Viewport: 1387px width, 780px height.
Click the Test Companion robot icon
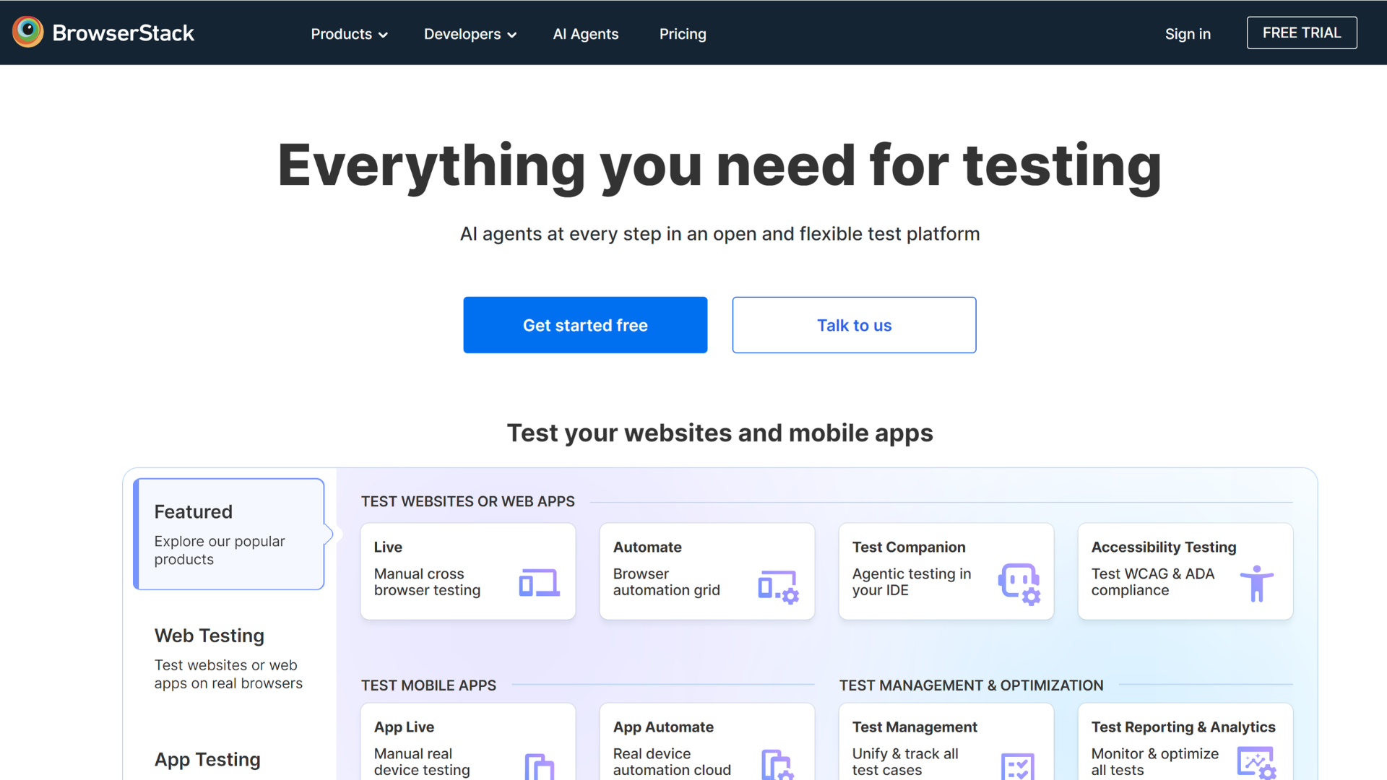point(1019,584)
